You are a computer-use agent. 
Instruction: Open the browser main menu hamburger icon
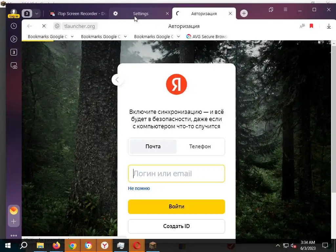285,10
